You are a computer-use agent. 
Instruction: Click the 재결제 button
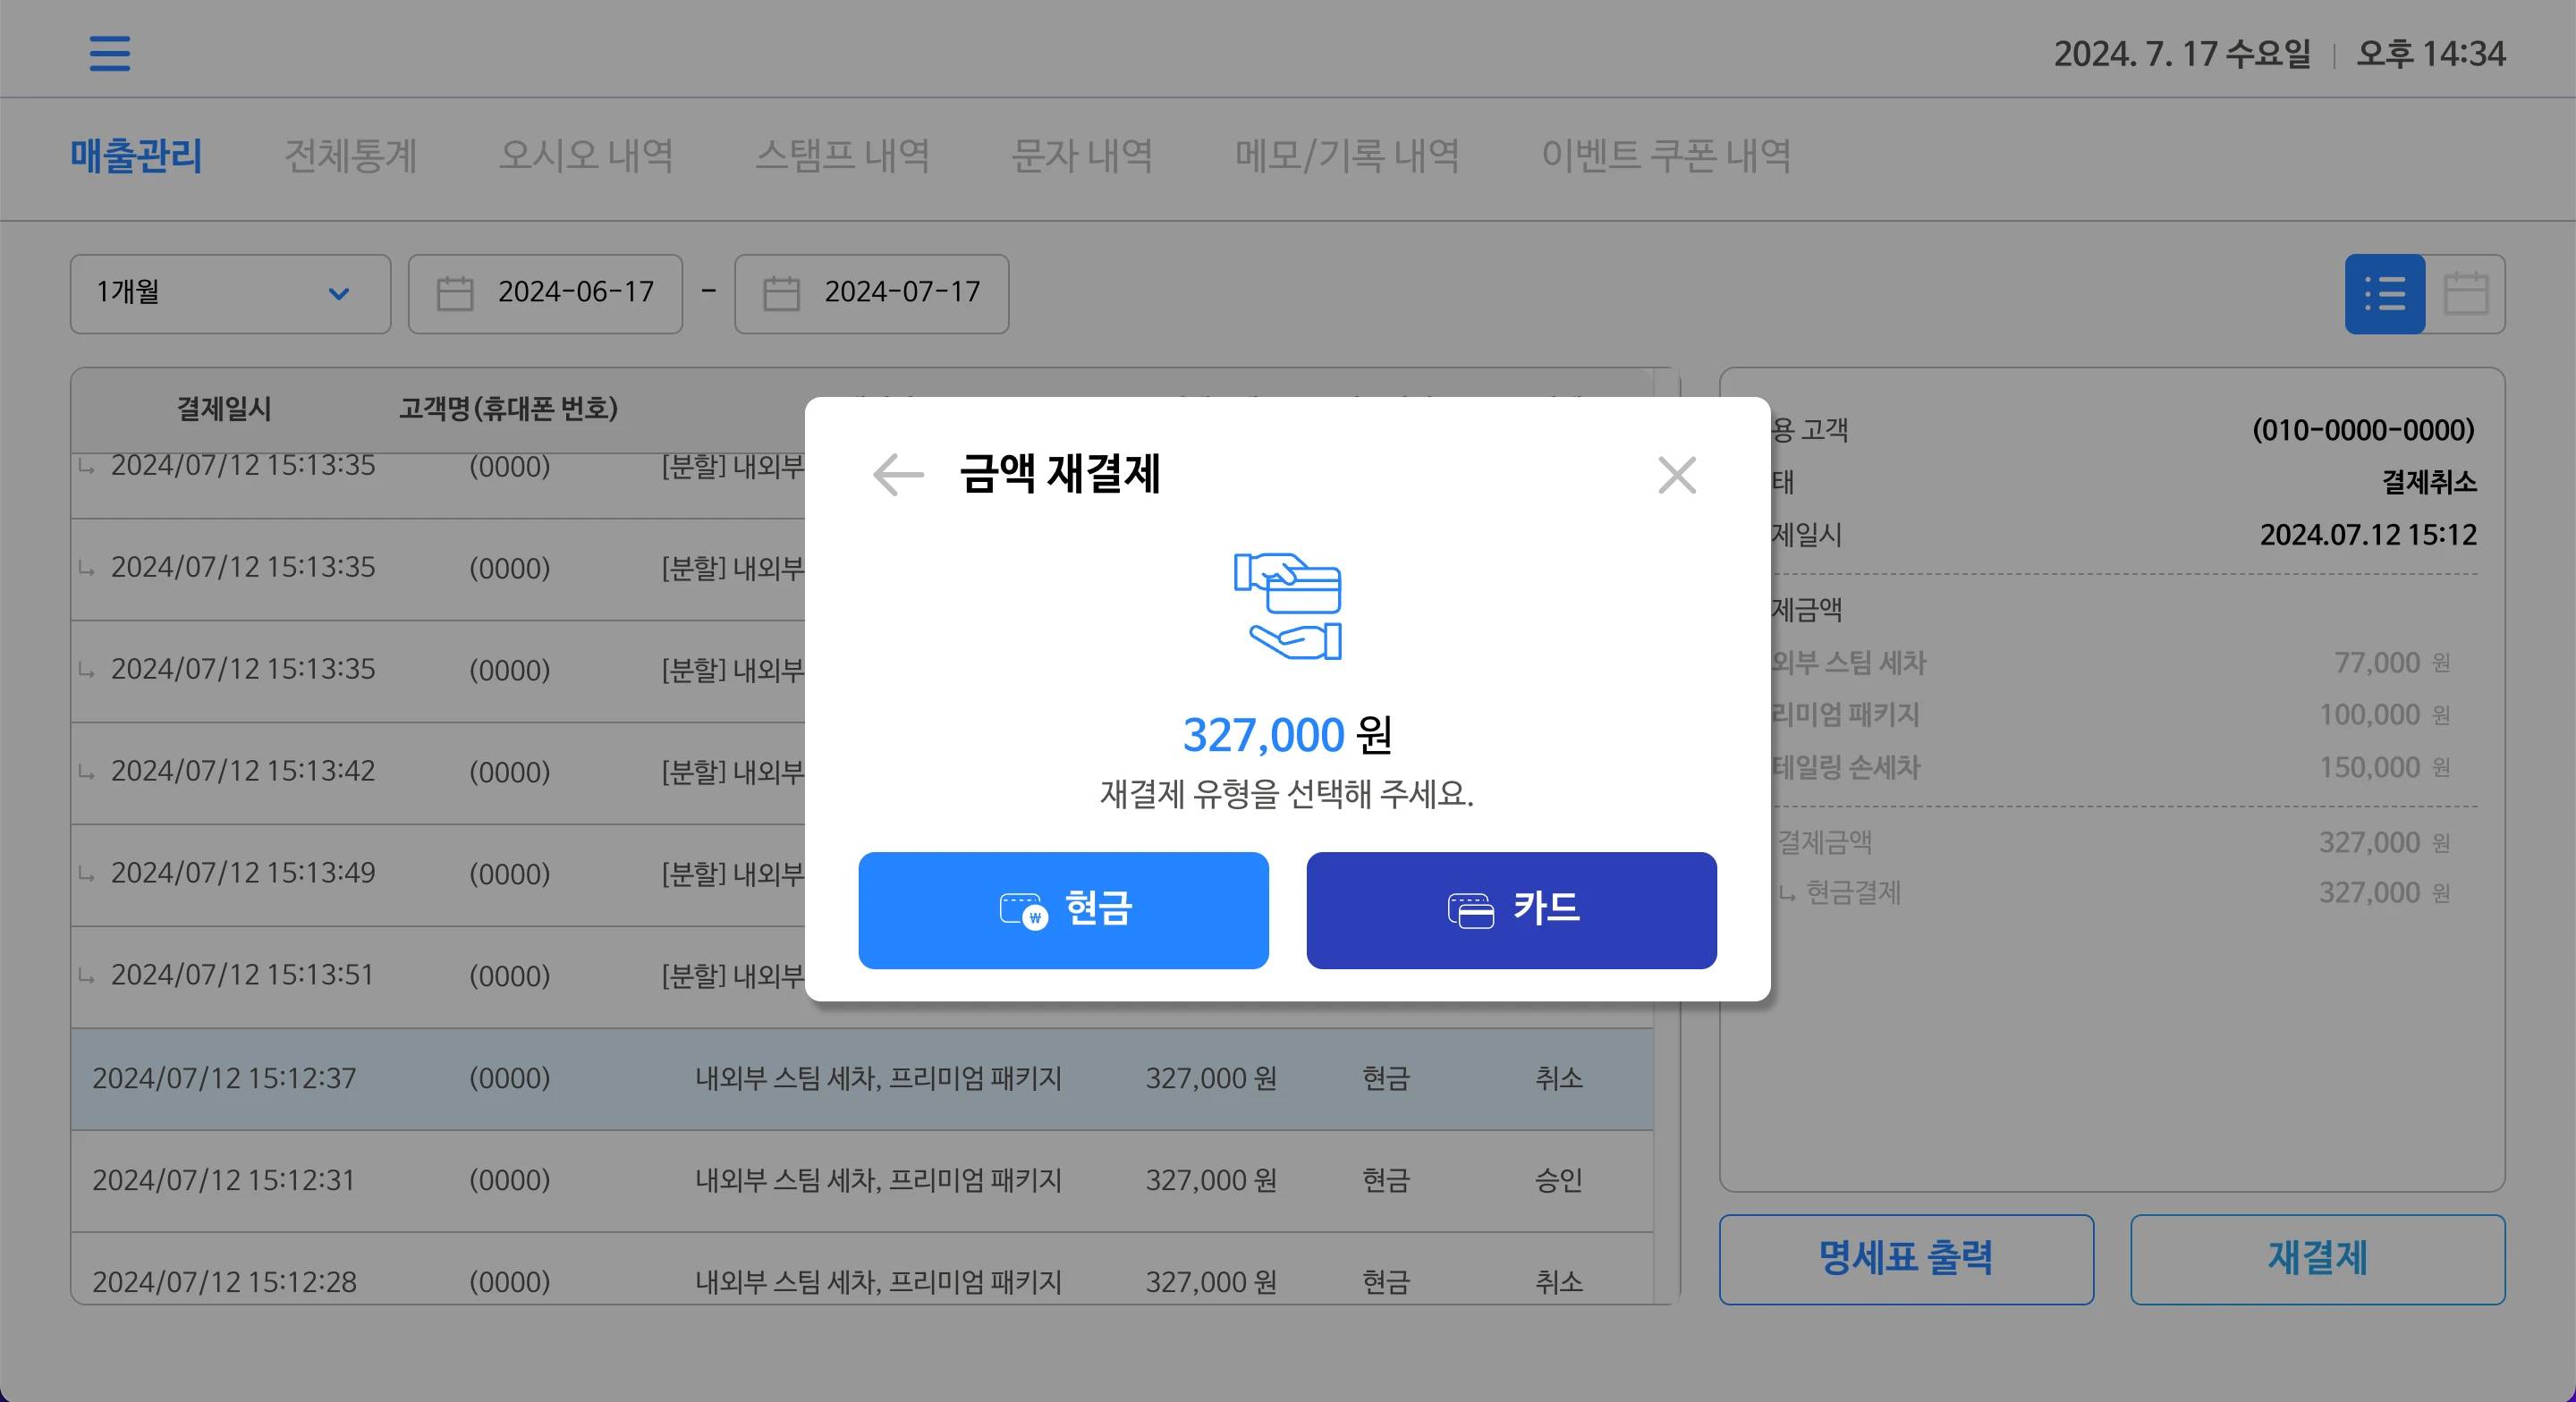[2317, 1259]
